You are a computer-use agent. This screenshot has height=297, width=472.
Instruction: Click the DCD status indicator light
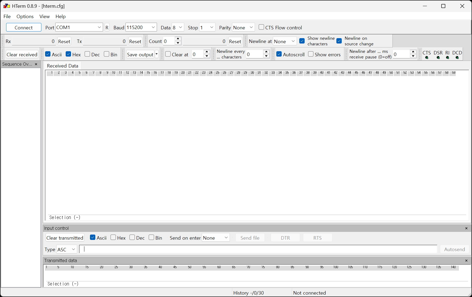pos(457,58)
